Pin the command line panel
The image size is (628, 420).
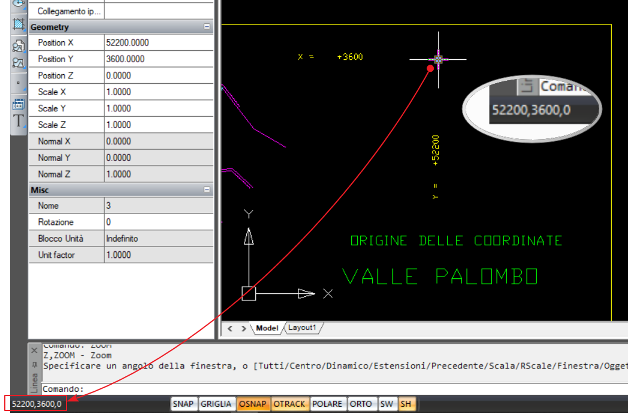[x=34, y=364]
